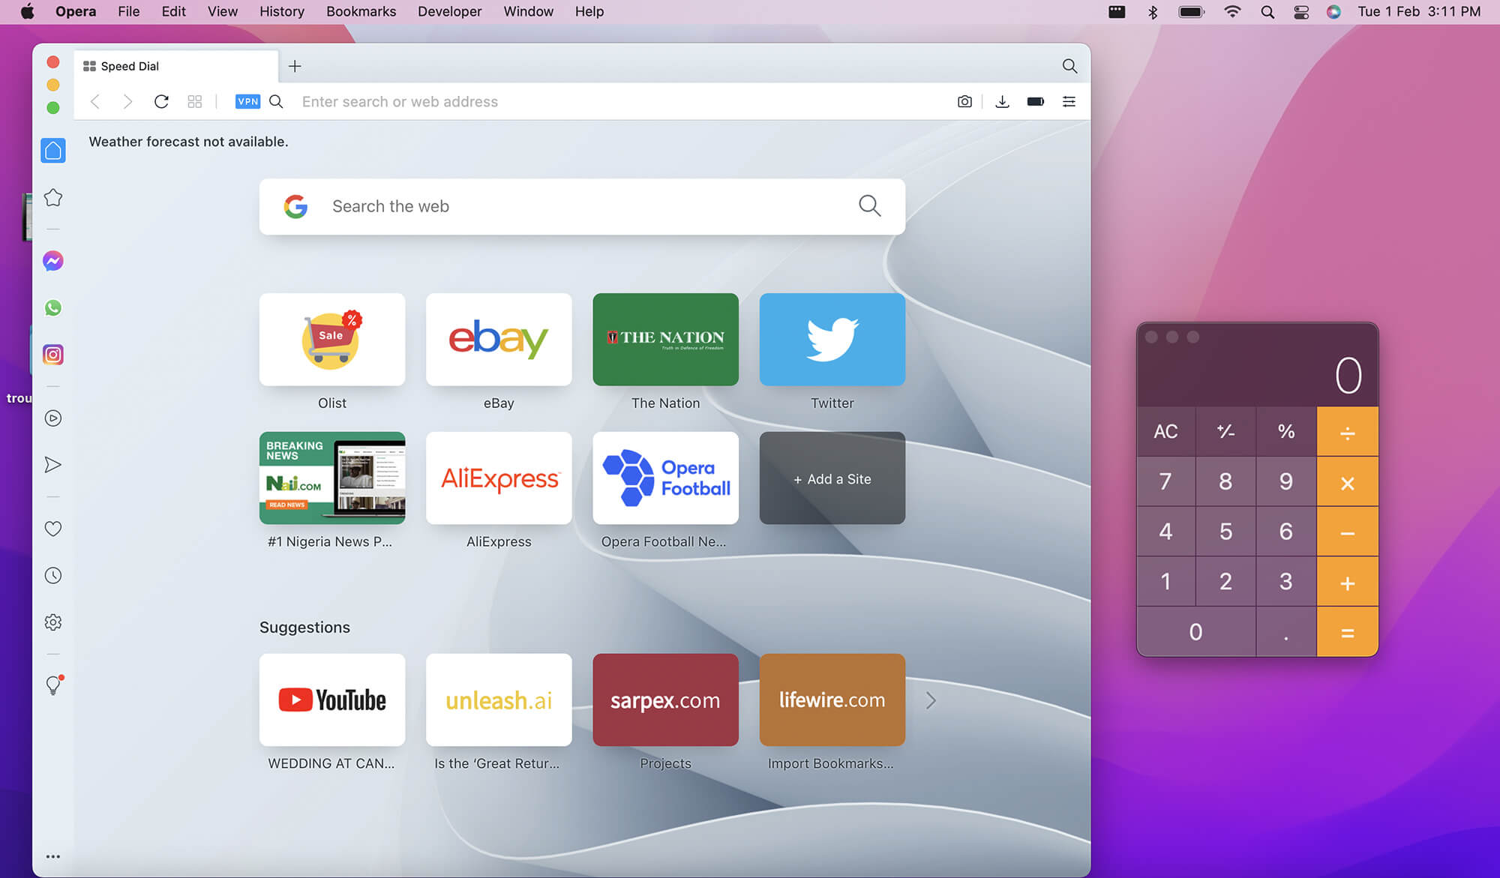Open Instagram from the sidebar

(x=52, y=355)
